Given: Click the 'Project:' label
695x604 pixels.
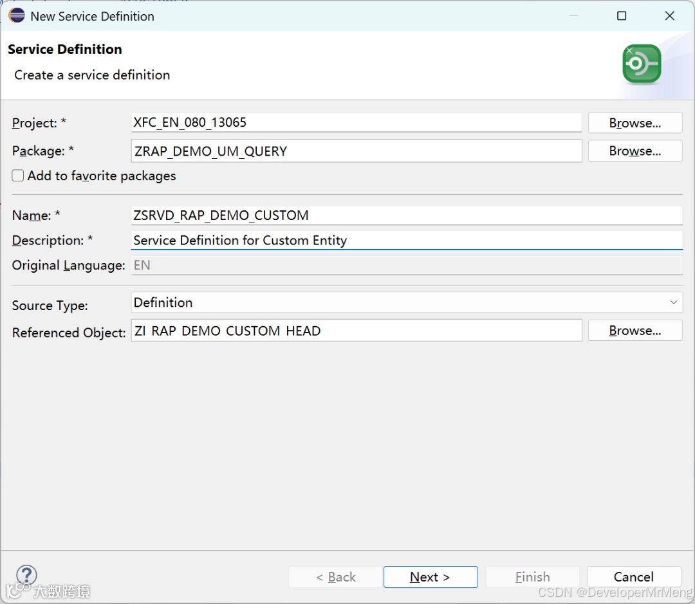Looking at the screenshot, I should click(x=39, y=123).
